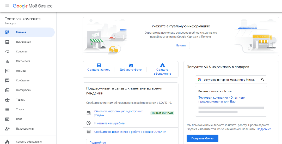This screenshot has width=282, height=144.
Task: Click the magnifier icon in ad preview search
Action: click(262, 80)
